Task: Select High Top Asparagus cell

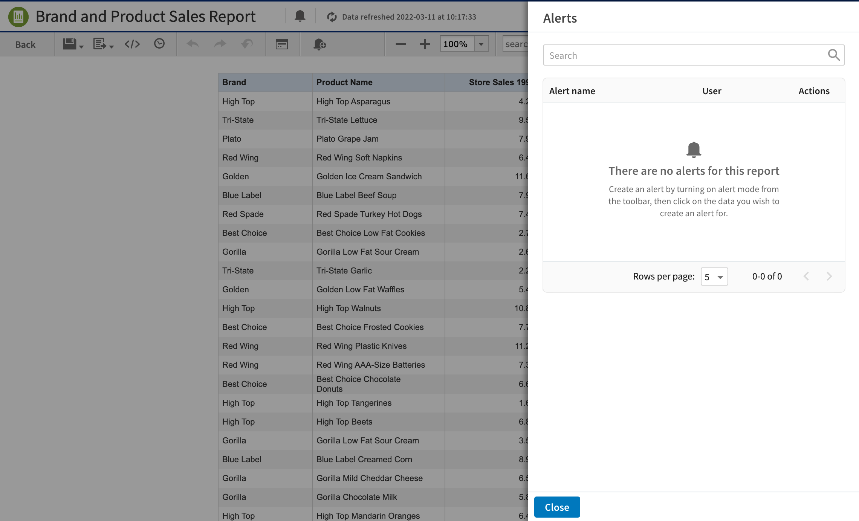Action: (378, 101)
